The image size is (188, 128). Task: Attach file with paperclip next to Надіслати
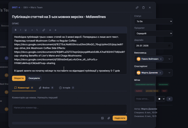[109, 118]
